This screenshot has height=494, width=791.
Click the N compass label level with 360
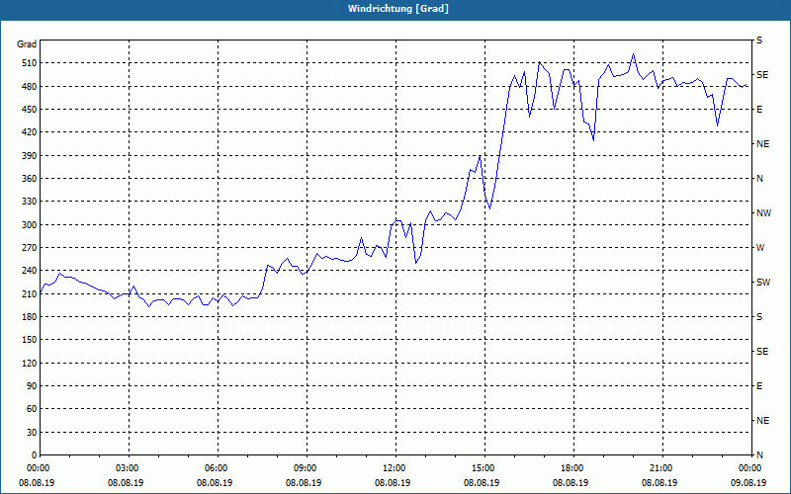click(x=759, y=179)
